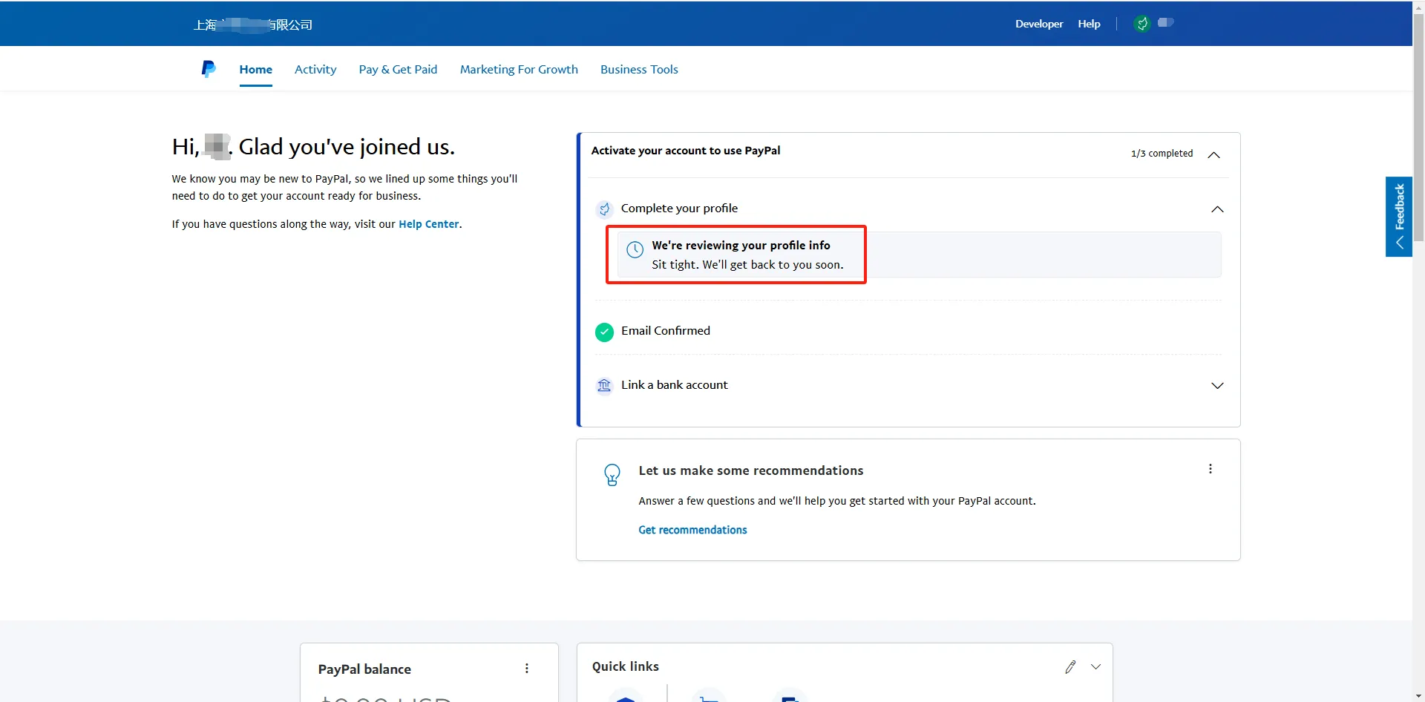Collapse the Complete your profile section
The width and height of the screenshot is (1425, 702).
click(1217, 209)
